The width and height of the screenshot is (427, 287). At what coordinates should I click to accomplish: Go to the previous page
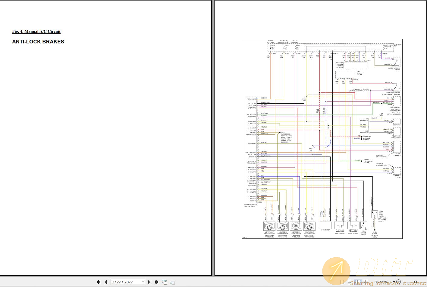(x=106, y=282)
